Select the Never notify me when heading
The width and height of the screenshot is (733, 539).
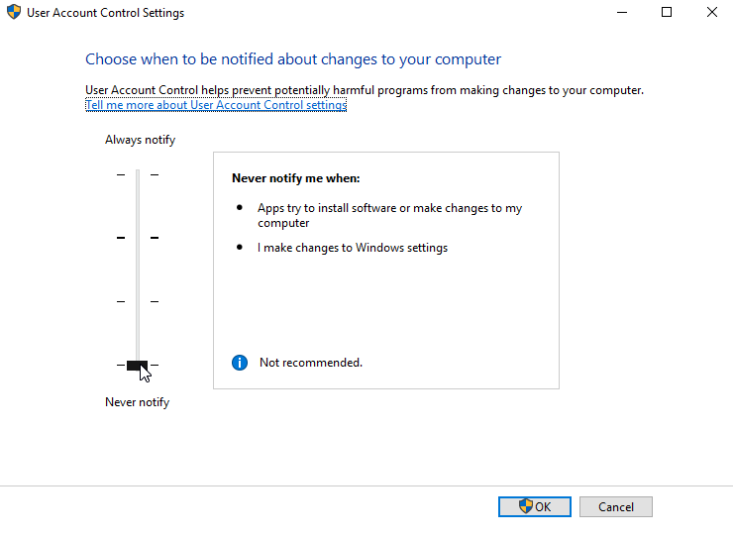(x=296, y=178)
